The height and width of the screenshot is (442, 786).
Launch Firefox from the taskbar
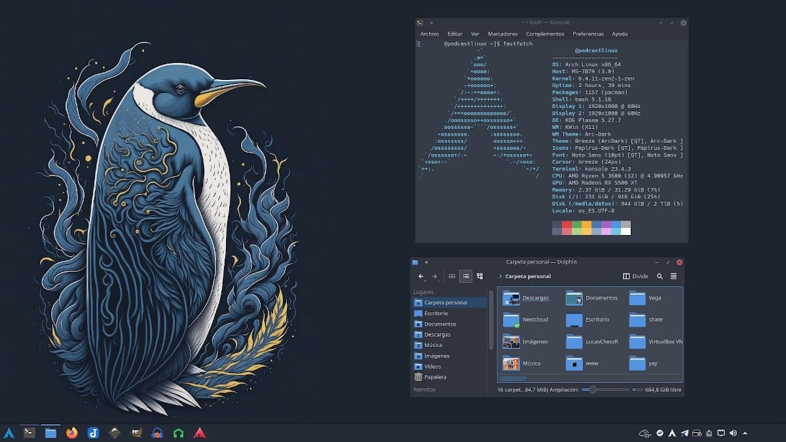tap(72, 433)
